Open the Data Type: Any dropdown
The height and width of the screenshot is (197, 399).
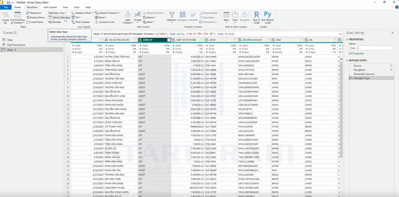click(57, 13)
